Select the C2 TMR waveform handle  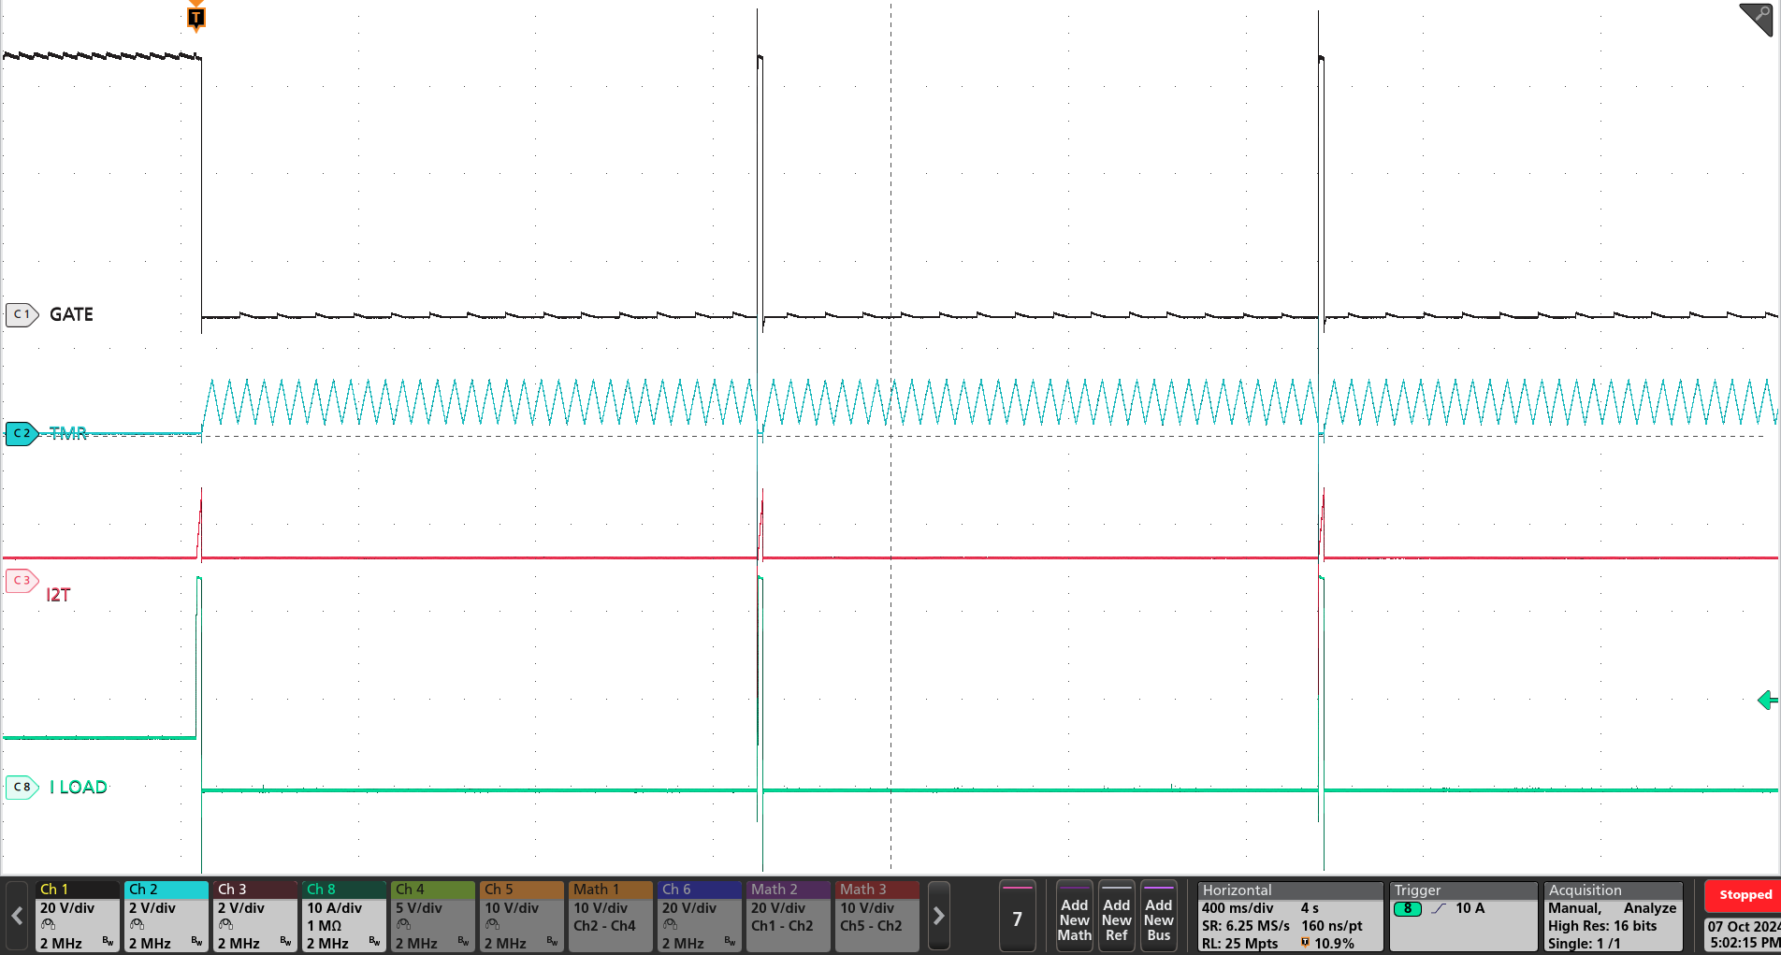click(x=22, y=433)
